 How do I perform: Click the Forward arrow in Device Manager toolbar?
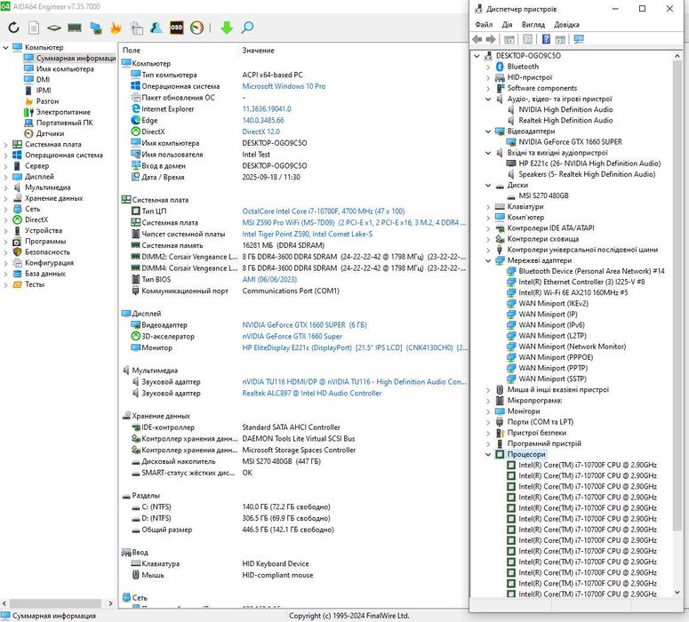tap(491, 39)
